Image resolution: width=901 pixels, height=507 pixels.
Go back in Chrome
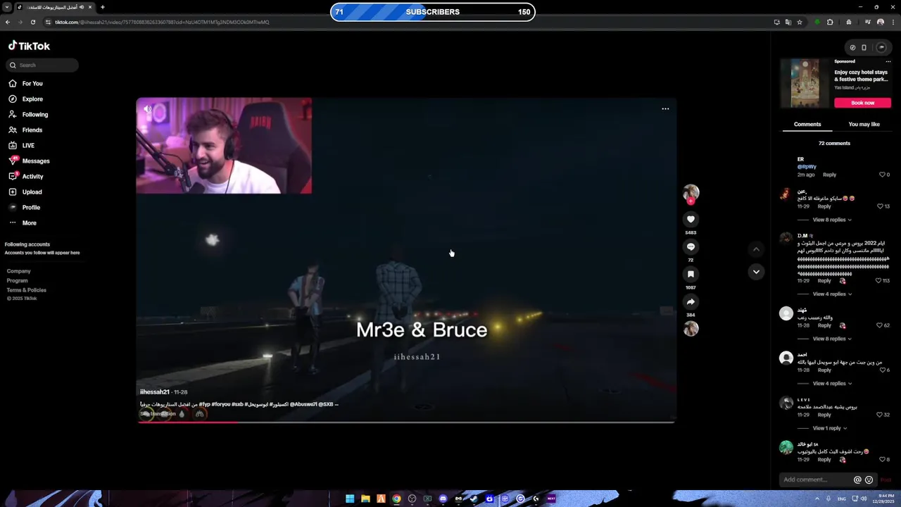click(x=7, y=22)
